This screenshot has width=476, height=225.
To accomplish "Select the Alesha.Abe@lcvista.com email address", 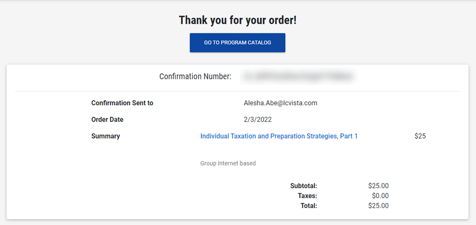I will 280,103.
